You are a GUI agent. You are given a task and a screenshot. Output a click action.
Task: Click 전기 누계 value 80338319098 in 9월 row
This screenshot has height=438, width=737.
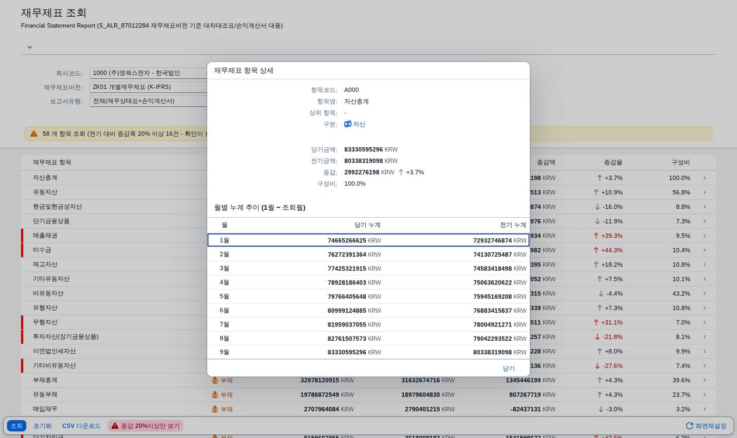492,352
